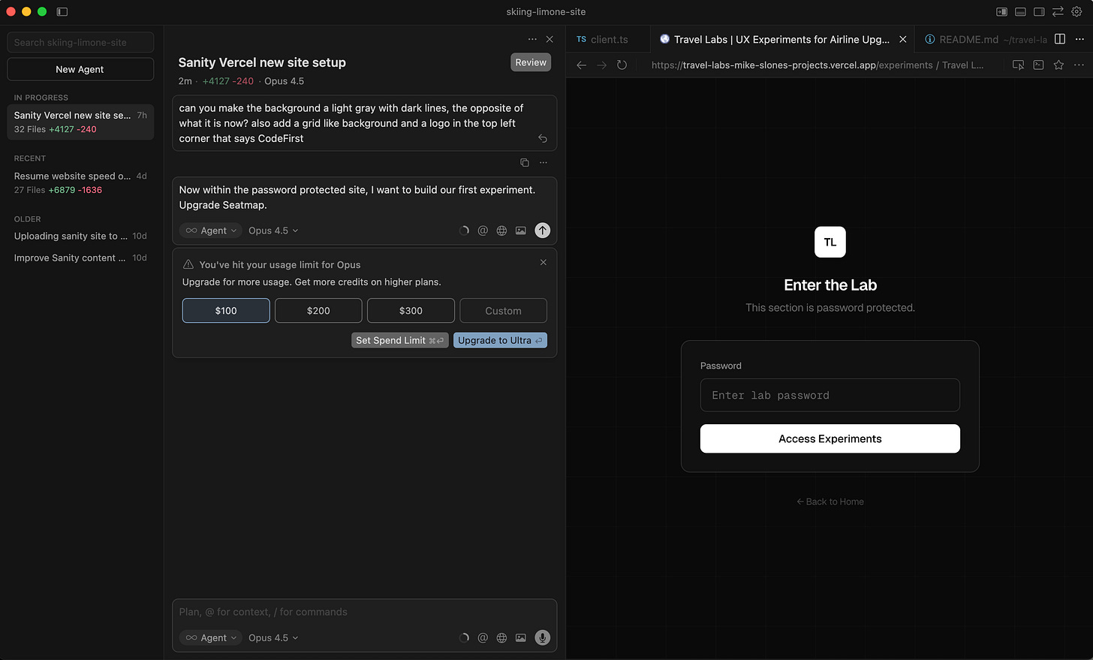The image size is (1093, 660).
Task: Open Opus 4.5 model dropdown in bottom composer
Action: pos(273,637)
